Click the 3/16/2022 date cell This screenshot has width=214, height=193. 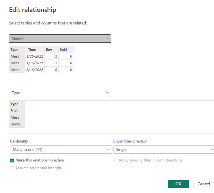tap(35, 70)
